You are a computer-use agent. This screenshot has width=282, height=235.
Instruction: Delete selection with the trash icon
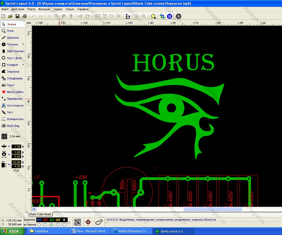point(71,16)
